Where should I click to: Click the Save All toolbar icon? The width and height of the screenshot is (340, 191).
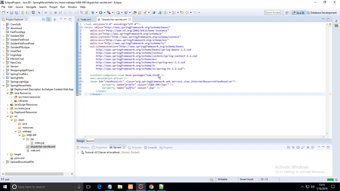point(16,12)
